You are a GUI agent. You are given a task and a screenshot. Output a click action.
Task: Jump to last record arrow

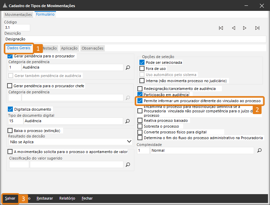coord(257,28)
